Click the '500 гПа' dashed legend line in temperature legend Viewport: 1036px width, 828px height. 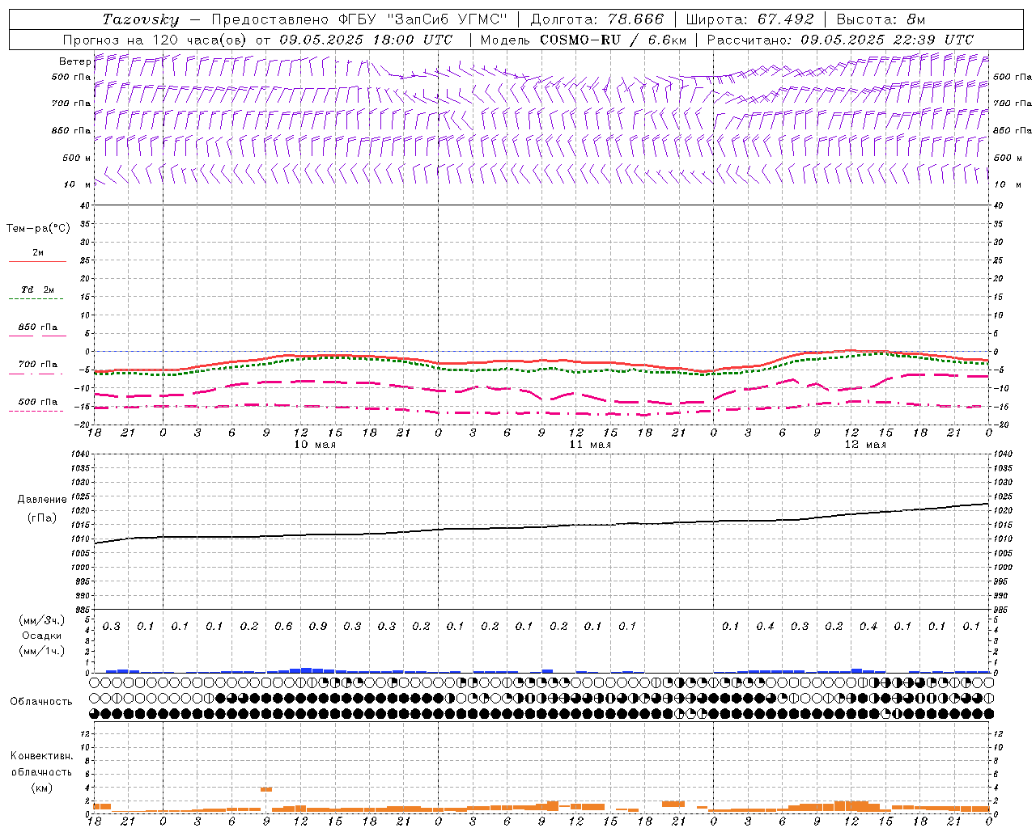tap(36, 412)
